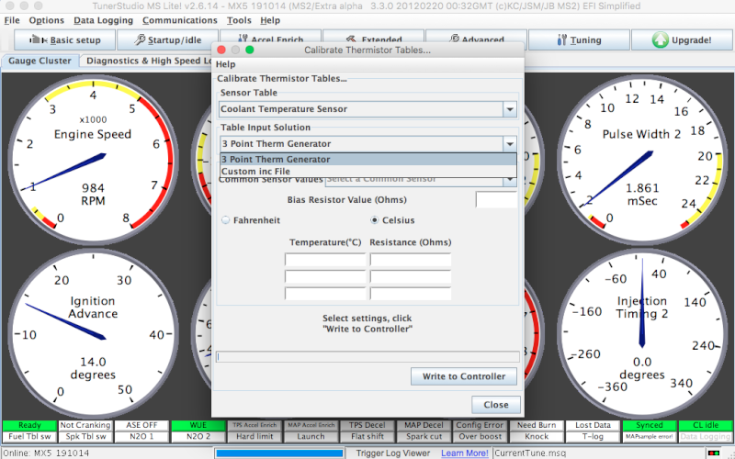Select the Celsius radio button
This screenshot has height=459, width=735.
(x=374, y=220)
